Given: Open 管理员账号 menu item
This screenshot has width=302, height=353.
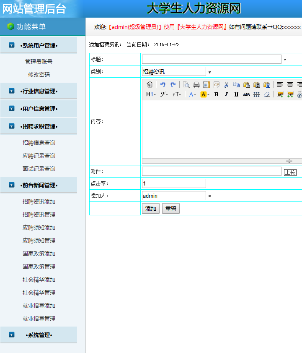Looking at the screenshot, I should [x=39, y=62].
